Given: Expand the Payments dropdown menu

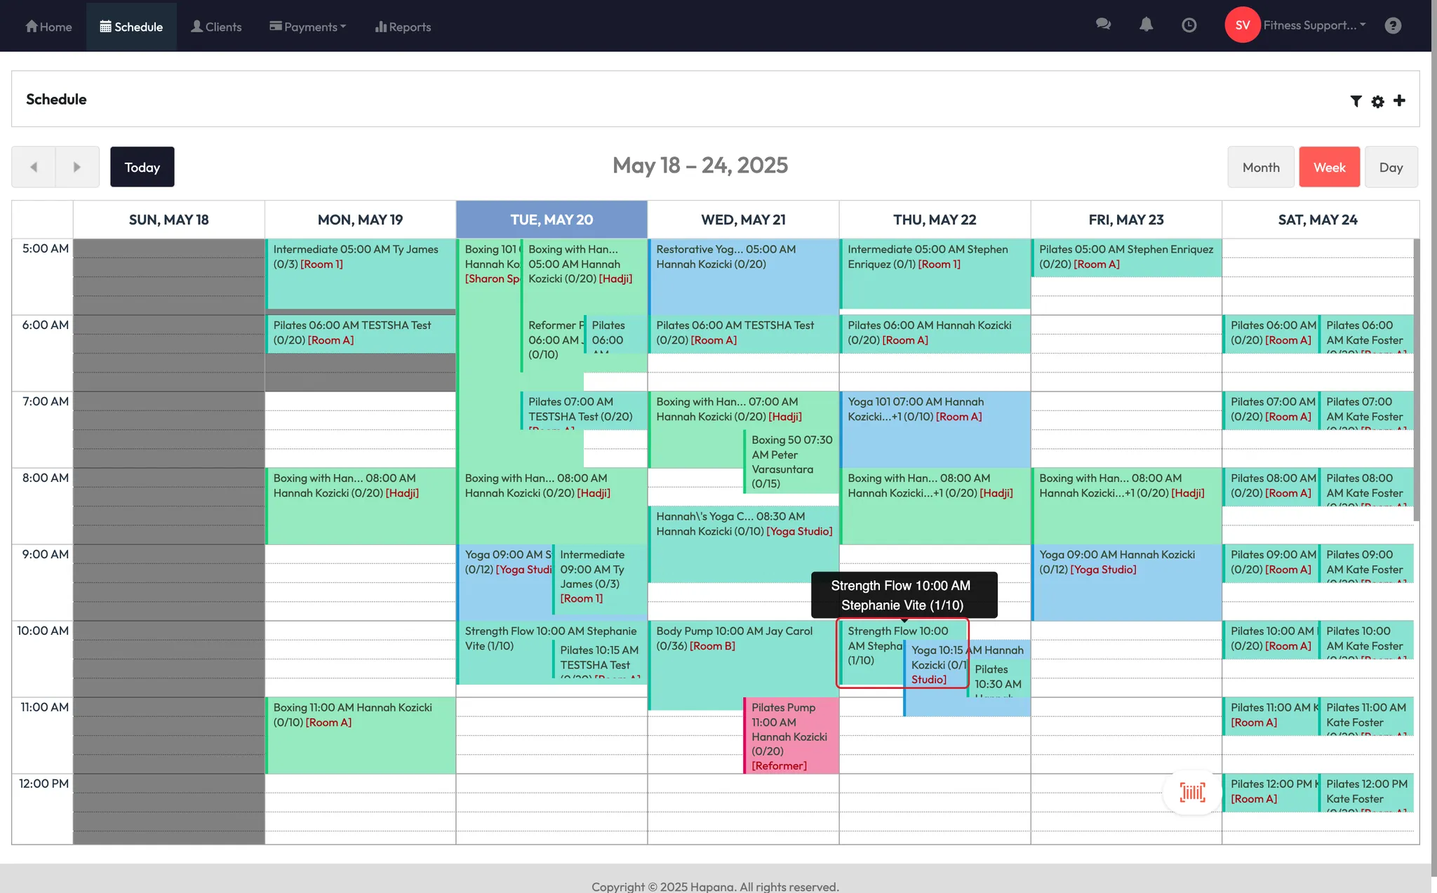Looking at the screenshot, I should [308, 27].
